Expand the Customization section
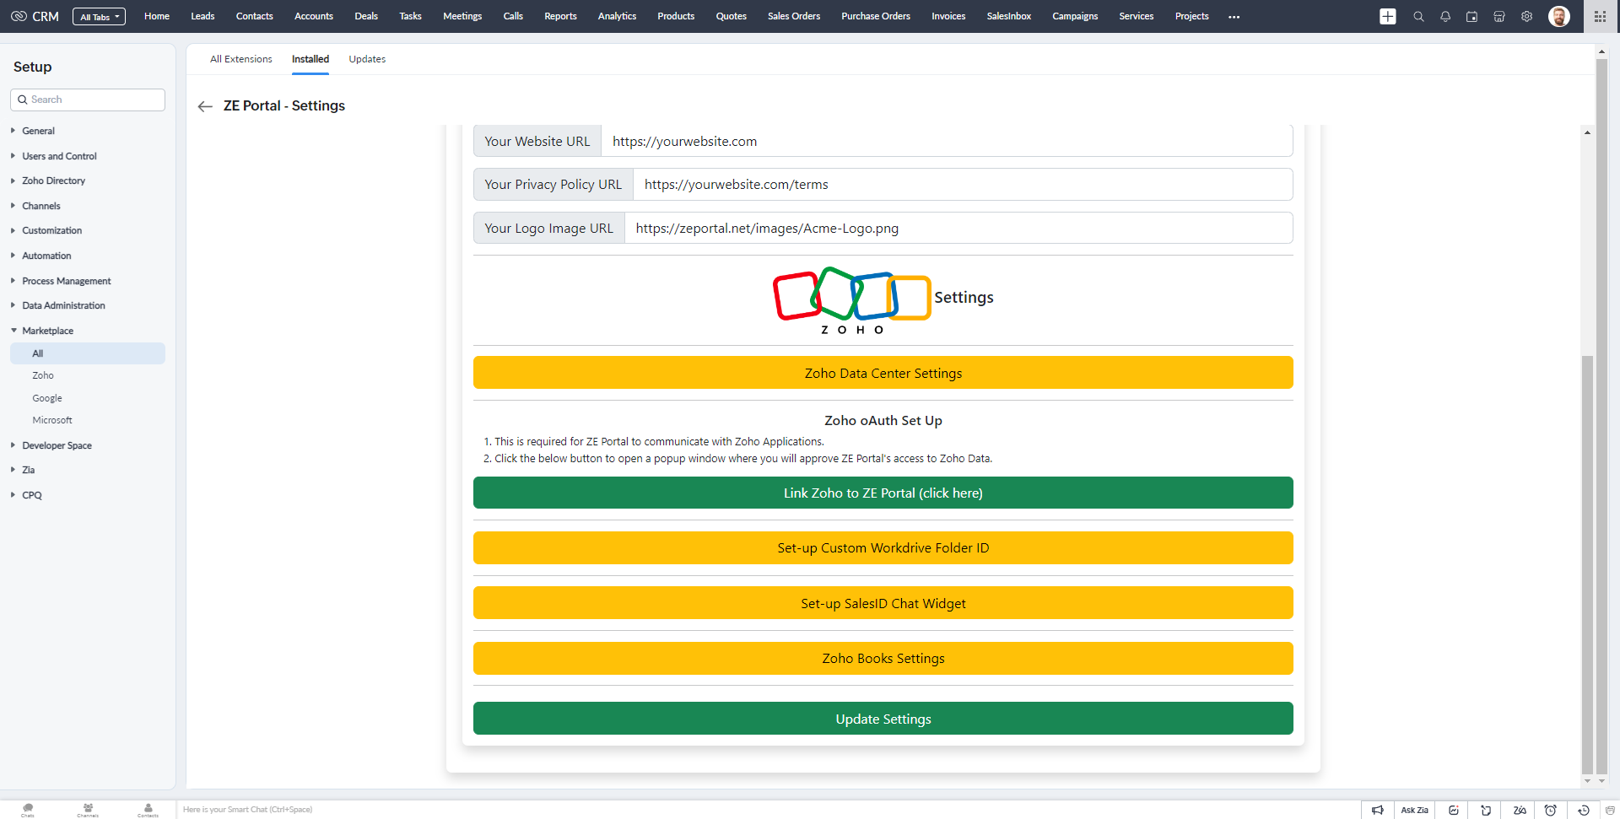The width and height of the screenshot is (1620, 819). [x=51, y=230]
